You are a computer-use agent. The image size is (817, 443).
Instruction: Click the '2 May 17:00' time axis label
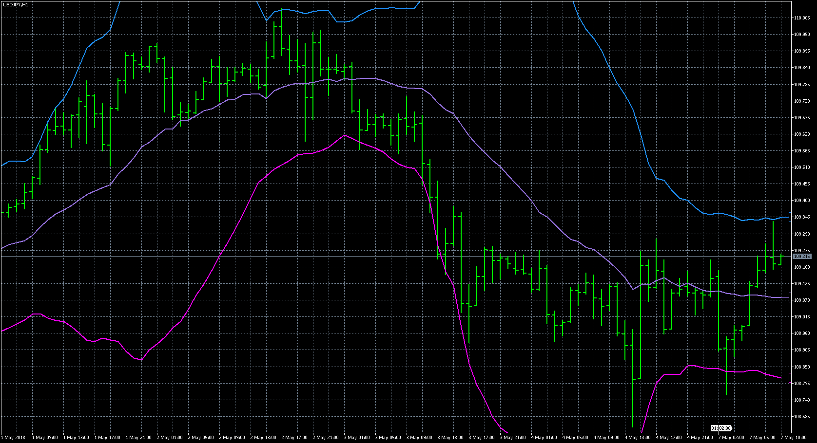click(x=294, y=438)
